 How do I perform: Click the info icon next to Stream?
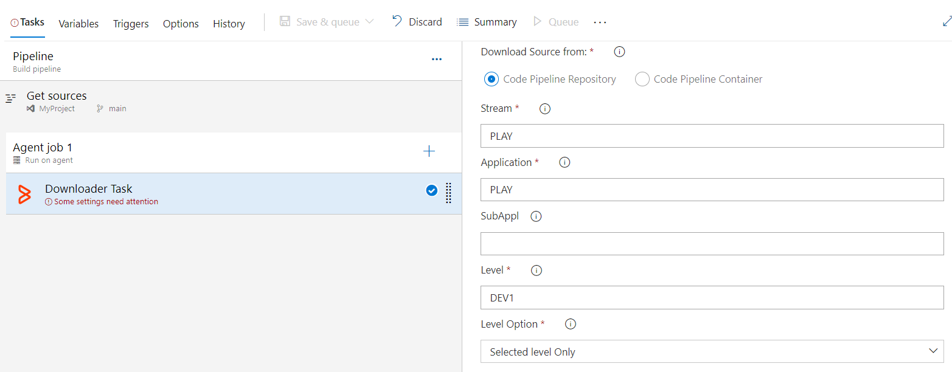[x=545, y=109]
